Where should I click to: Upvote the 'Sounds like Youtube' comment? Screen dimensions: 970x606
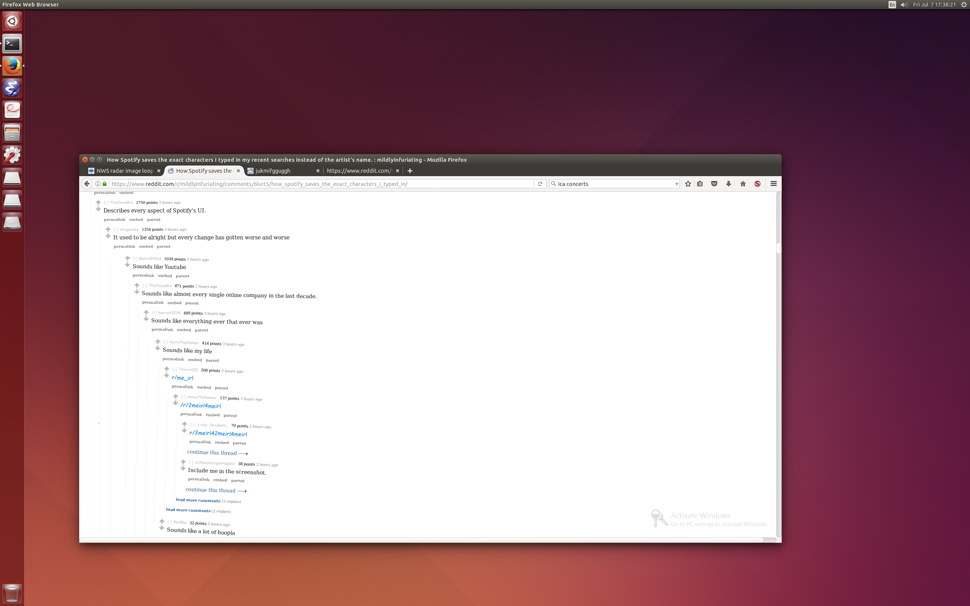click(127, 258)
